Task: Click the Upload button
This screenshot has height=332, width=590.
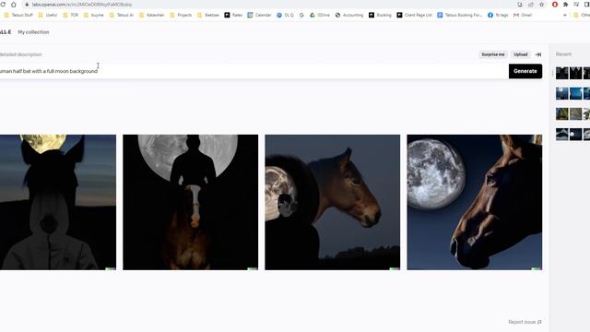Action: [x=521, y=54]
